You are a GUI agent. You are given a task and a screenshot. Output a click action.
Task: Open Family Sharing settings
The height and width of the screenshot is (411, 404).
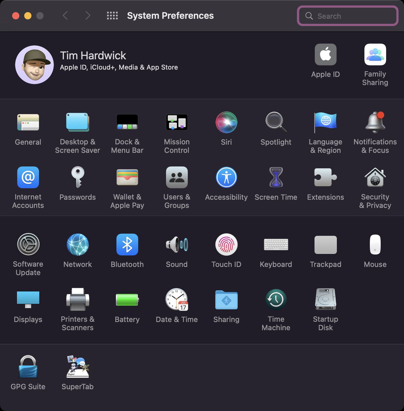pyautogui.click(x=375, y=54)
